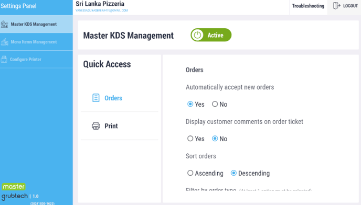The width and height of the screenshot is (361, 205).
Task: Toggle the Active power switch
Action: 211,35
